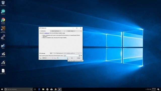Image resolution: width=161 pixels, height=91 pixels.
Task: Show hidden system tray icons
Action: (146, 89)
